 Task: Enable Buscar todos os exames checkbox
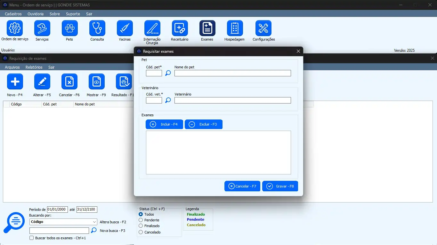(x=31, y=238)
